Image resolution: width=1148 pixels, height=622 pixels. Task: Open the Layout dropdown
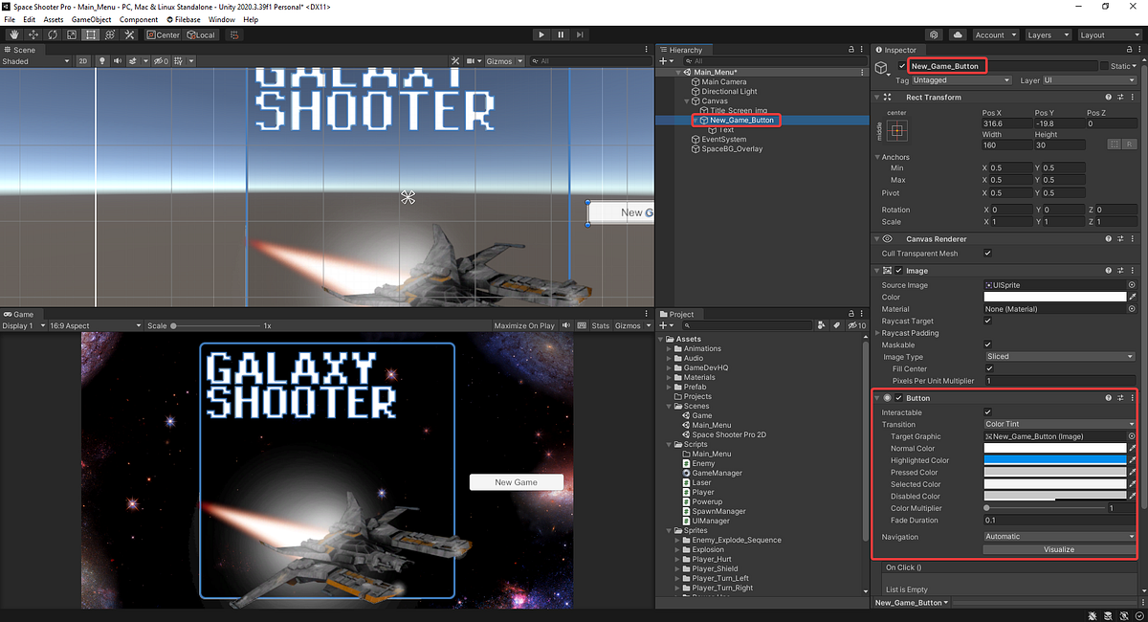coord(1109,34)
